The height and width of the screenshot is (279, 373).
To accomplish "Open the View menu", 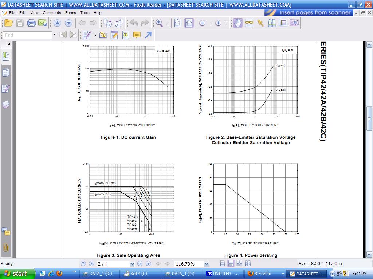I will [x=34, y=13].
